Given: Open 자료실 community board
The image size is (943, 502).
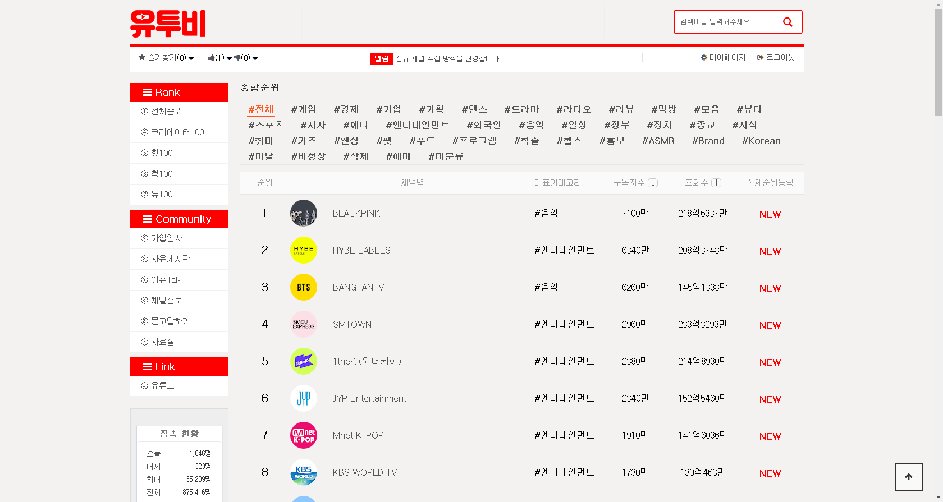Looking at the screenshot, I should [179, 342].
